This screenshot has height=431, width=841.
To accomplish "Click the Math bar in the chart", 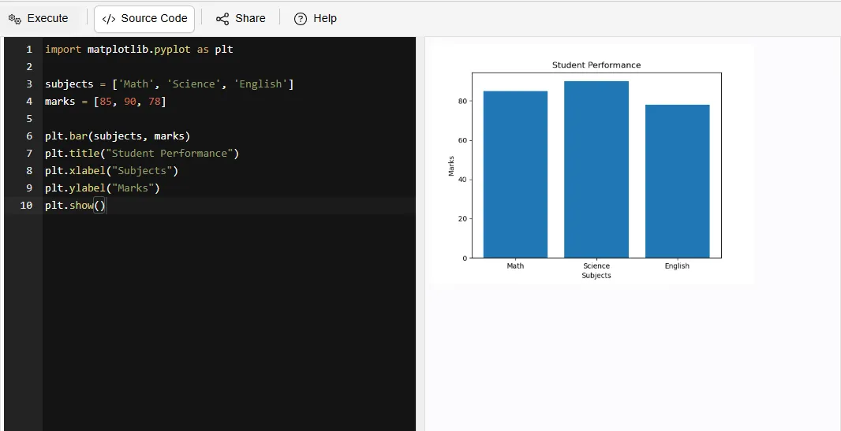I will [515, 175].
